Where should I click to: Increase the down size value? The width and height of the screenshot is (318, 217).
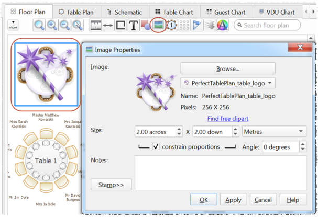coord(235,129)
